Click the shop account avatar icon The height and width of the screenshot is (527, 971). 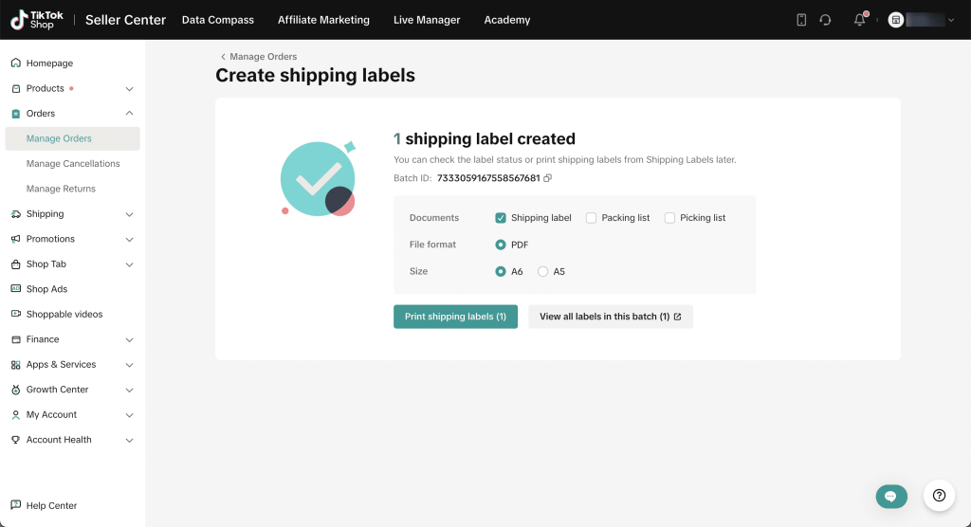click(896, 20)
